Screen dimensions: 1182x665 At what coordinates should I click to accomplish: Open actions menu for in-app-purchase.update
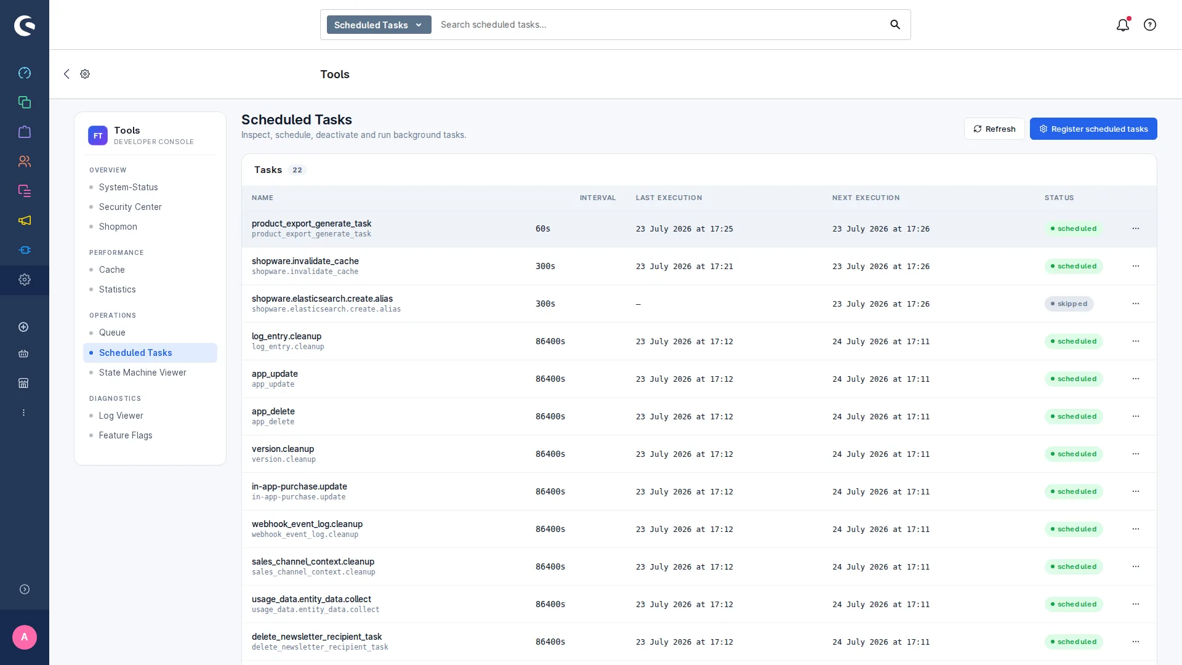tap(1136, 491)
